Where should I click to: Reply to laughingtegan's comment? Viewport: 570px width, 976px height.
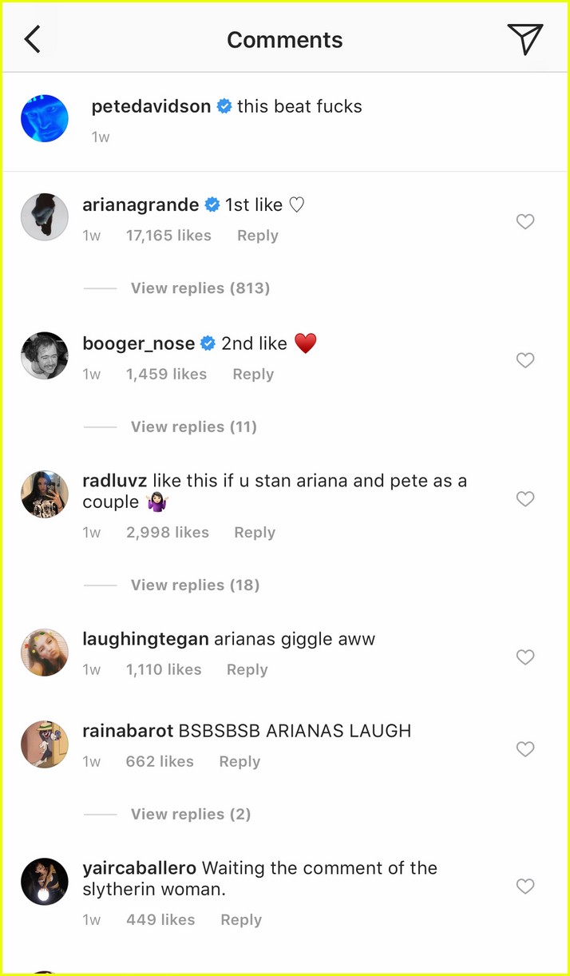(x=247, y=670)
